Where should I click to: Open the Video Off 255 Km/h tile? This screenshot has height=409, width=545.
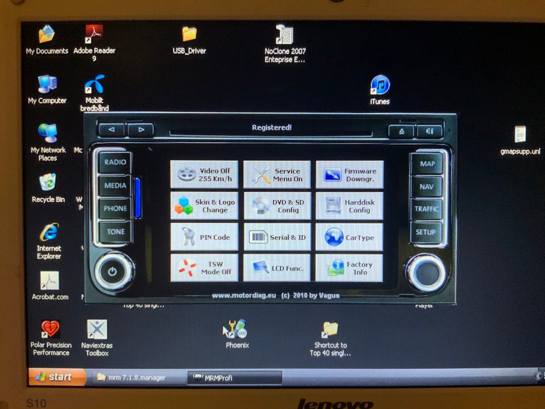[204, 174]
